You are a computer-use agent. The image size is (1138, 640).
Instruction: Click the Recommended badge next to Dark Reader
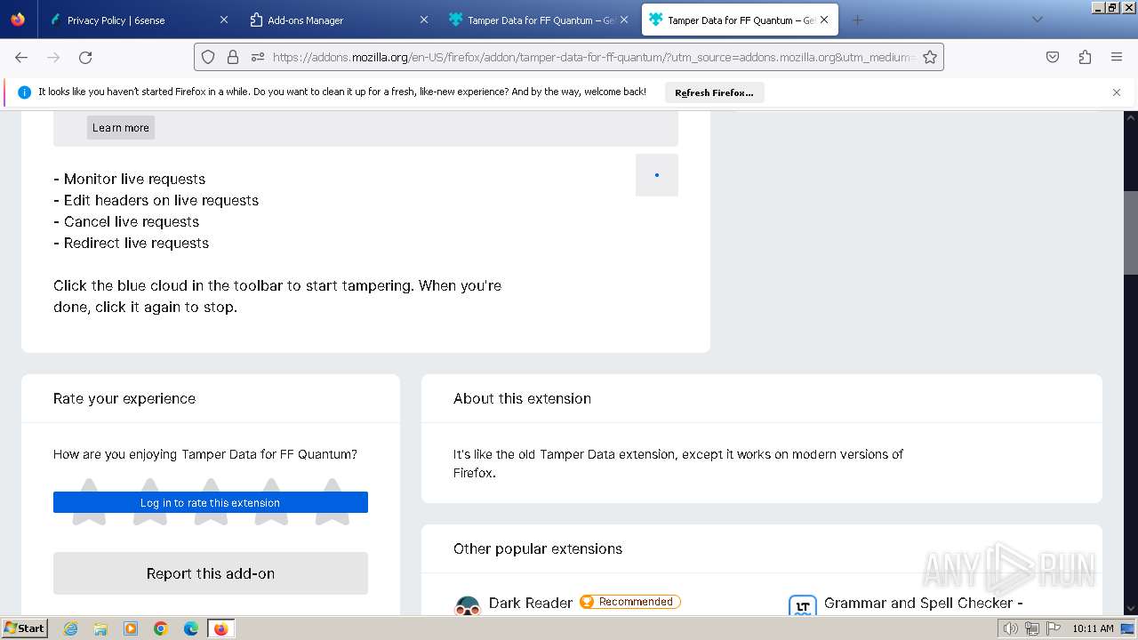coord(630,602)
